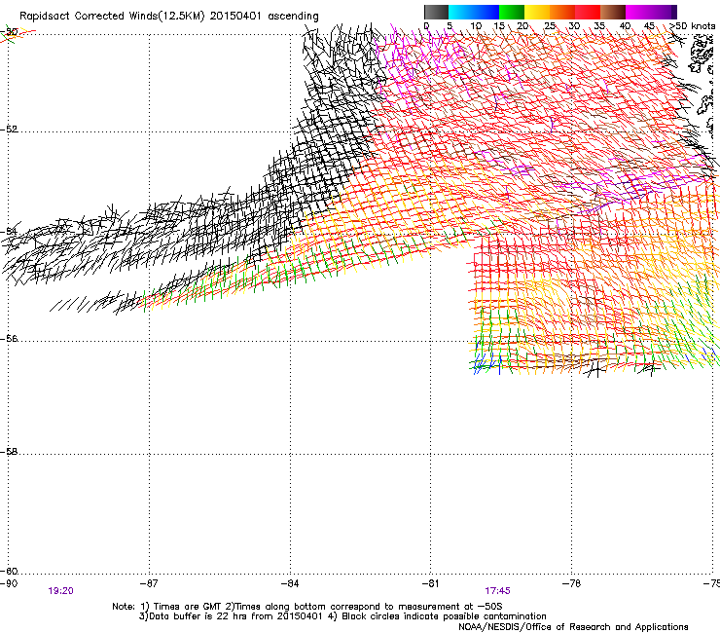The image size is (720, 633).
Task: Click the green 15-20 knots legend segment
Action: (512, 12)
